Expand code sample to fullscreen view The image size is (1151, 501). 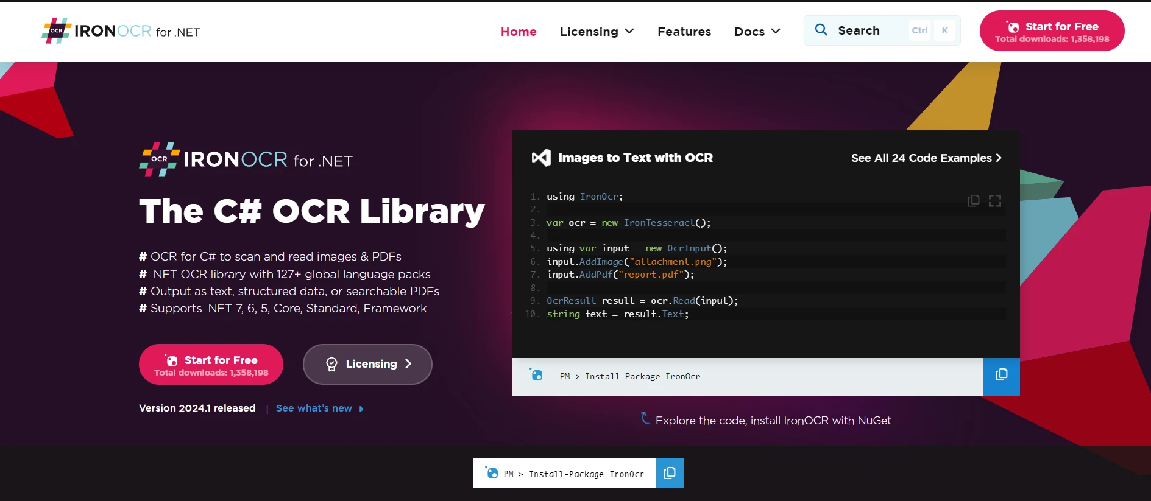click(994, 201)
